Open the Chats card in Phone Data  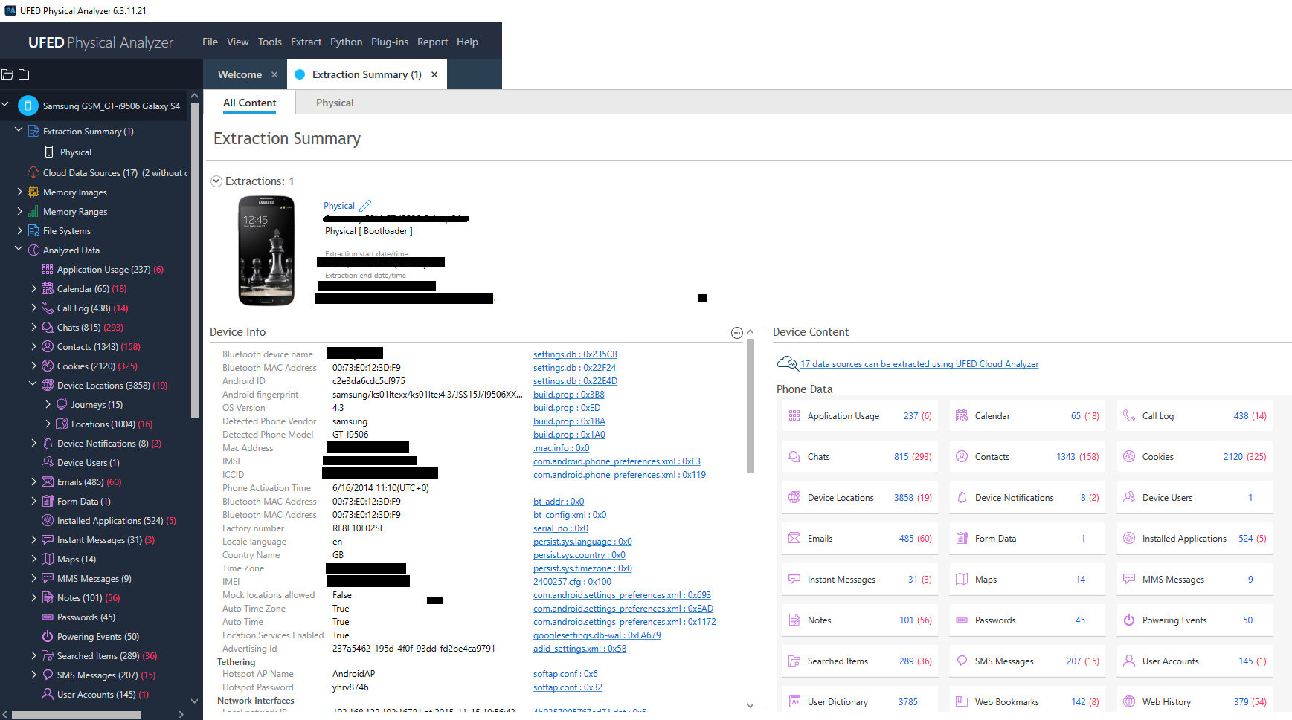click(859, 457)
